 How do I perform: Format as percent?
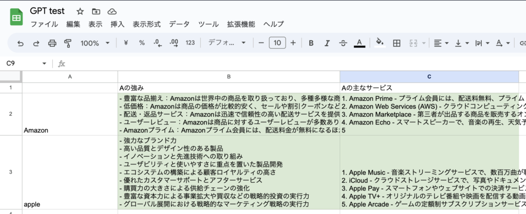(x=142, y=43)
